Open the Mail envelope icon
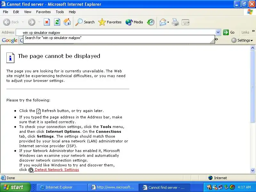This screenshot has width=256, height=192. [x=163, y=22]
